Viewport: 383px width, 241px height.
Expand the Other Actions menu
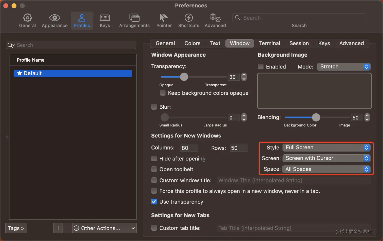pos(104,228)
